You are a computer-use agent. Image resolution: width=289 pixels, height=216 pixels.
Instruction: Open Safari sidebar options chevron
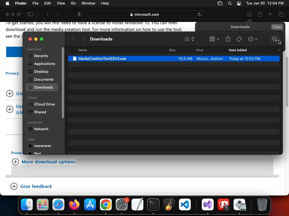click(38, 14)
